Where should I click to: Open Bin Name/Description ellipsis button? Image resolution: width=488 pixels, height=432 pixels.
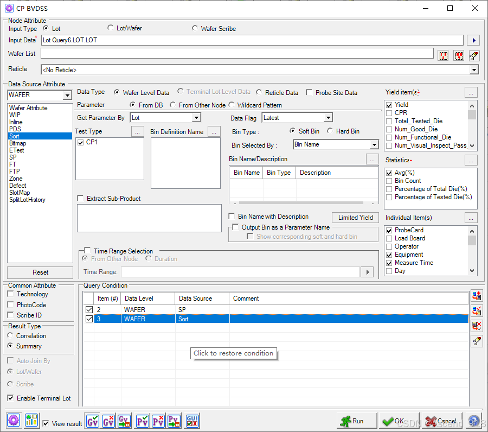(x=372, y=159)
